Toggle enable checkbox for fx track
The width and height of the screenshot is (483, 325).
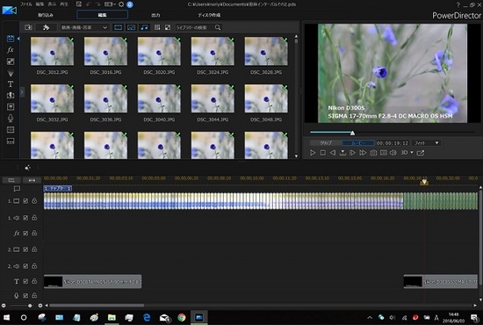(25, 233)
